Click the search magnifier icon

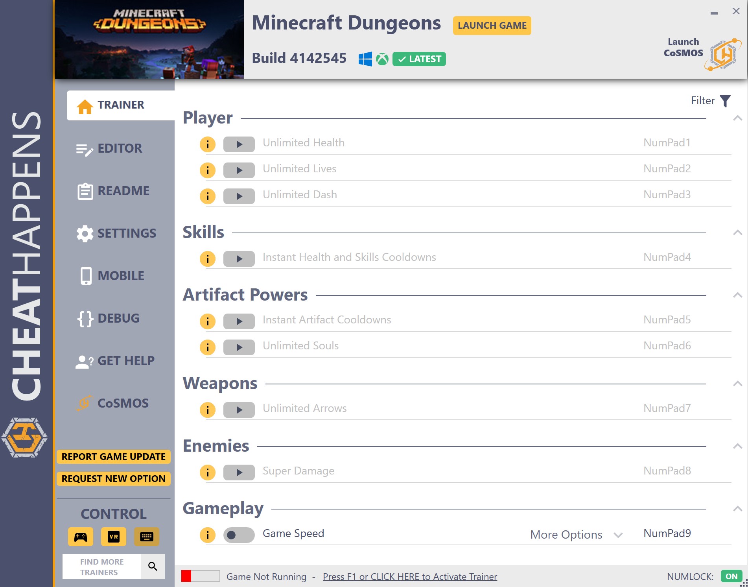coord(153,567)
